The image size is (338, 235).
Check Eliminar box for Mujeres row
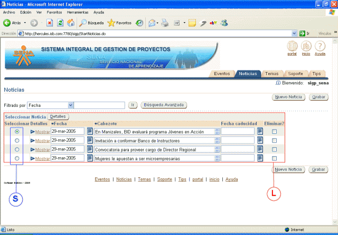tap(274, 158)
